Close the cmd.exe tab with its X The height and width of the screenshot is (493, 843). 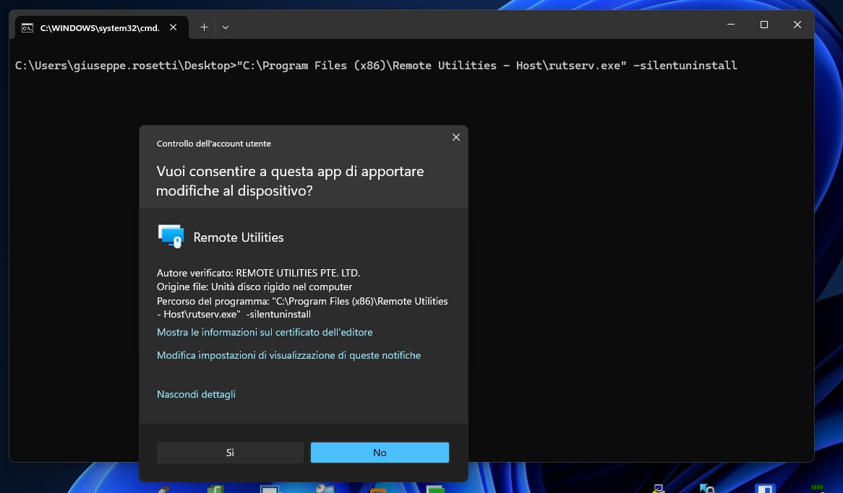click(x=173, y=27)
